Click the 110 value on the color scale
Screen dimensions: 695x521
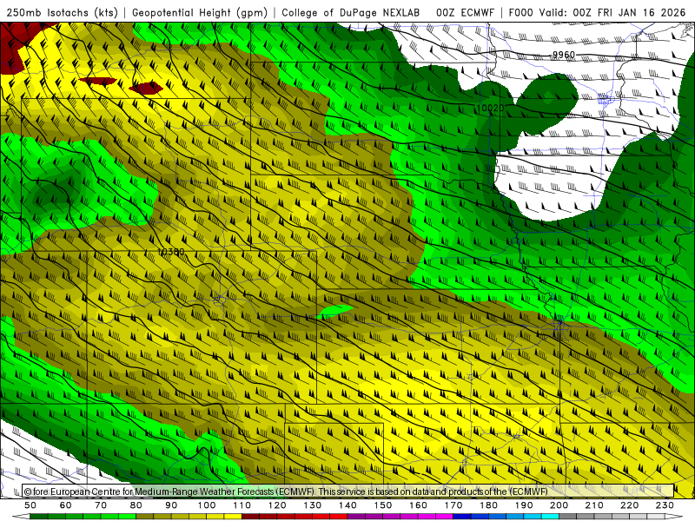[242, 505]
